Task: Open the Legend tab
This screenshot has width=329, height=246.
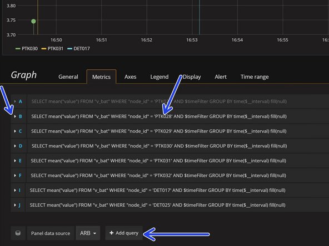Action: coord(159,77)
